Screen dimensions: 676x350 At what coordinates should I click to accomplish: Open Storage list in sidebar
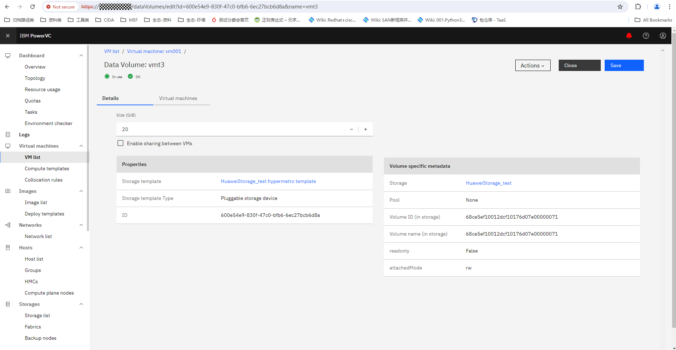[37, 315]
